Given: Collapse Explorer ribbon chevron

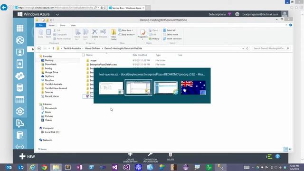Looking at the screenshot, I should (286, 25).
